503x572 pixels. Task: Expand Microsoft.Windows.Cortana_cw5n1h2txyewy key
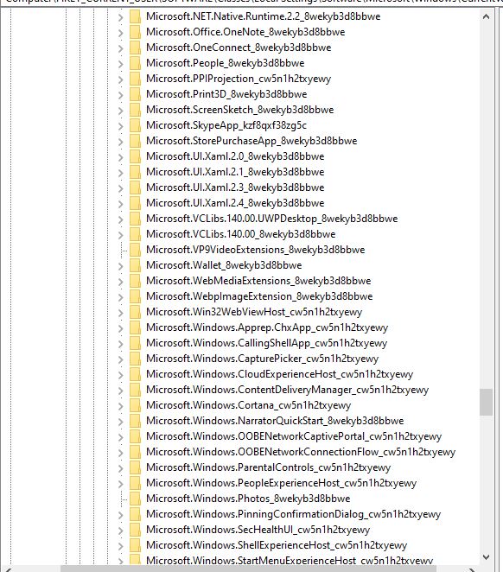121,405
